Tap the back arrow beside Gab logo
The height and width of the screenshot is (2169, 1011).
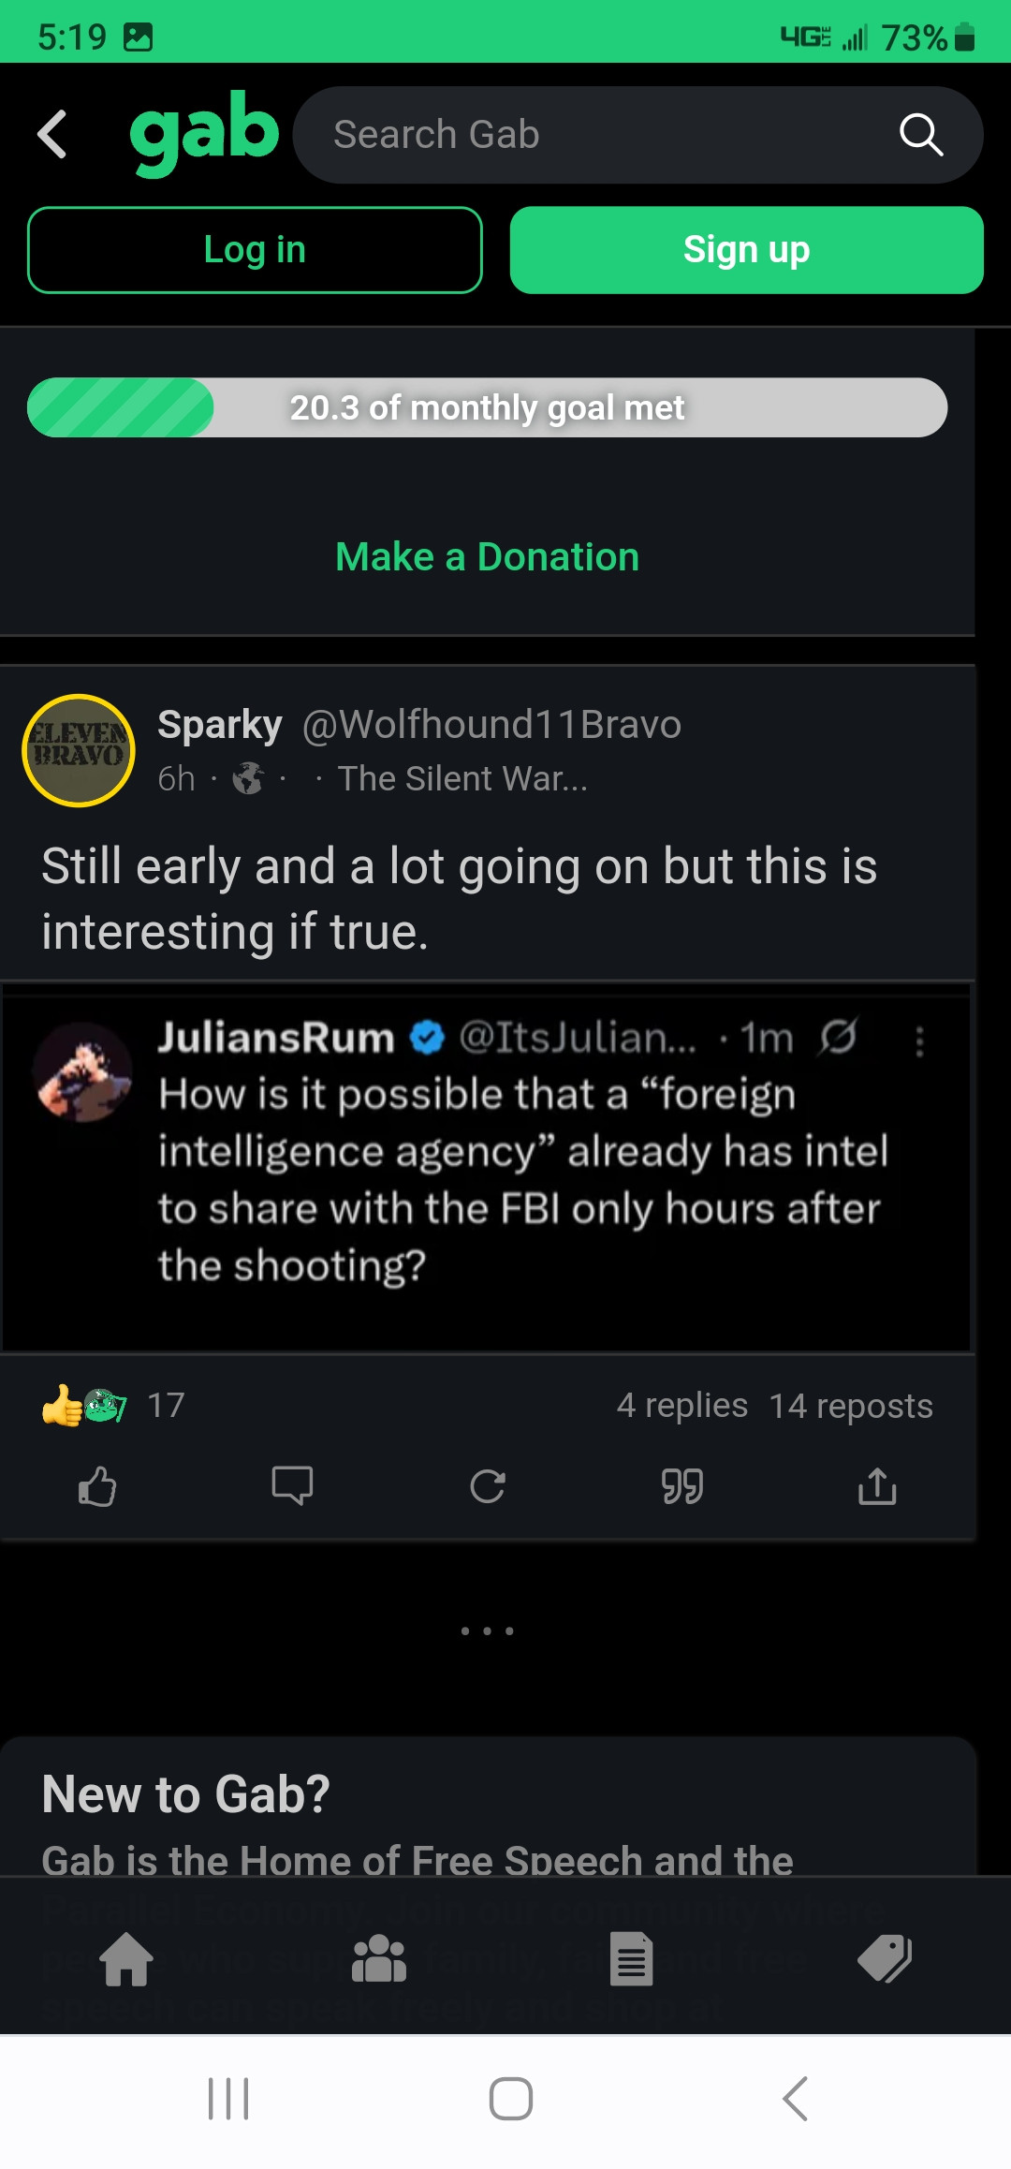53,135
